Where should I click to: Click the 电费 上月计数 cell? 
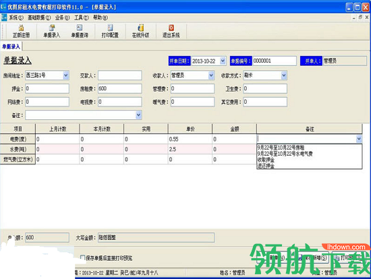click(x=57, y=139)
